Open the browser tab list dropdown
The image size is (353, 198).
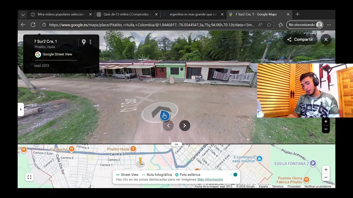click(23, 14)
